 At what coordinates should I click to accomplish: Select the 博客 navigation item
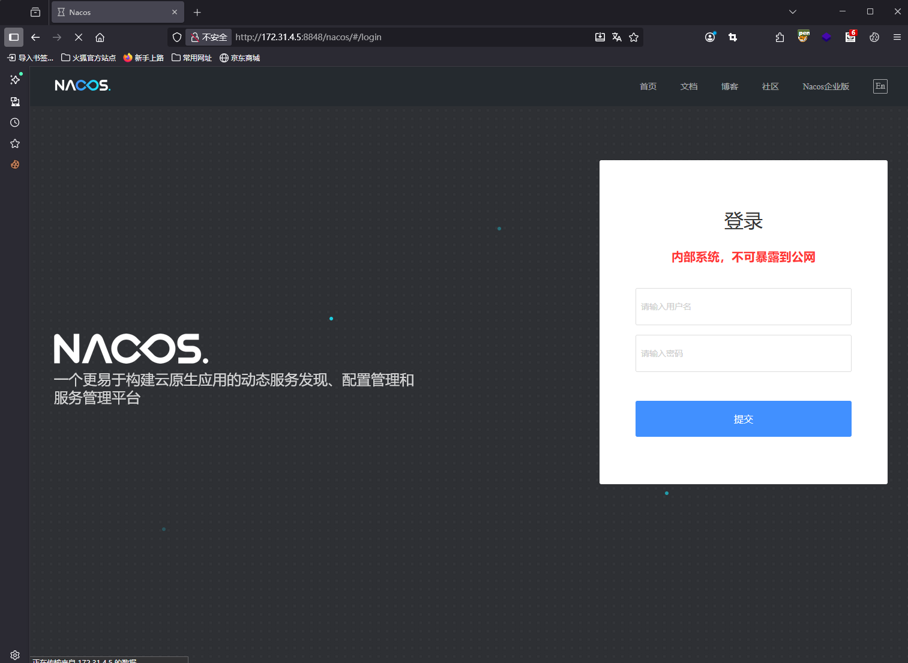coord(730,86)
